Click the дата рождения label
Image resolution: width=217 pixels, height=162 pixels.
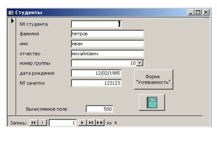(x=37, y=73)
